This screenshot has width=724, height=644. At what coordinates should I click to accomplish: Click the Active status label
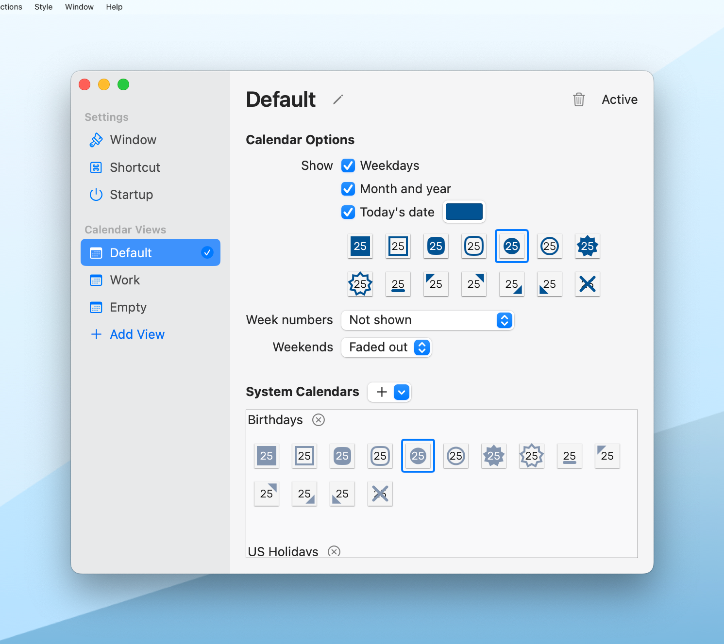click(620, 99)
